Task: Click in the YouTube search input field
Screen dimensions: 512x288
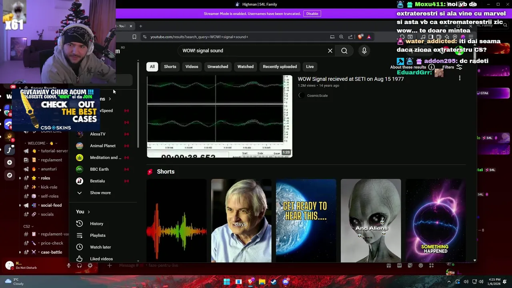Action: point(252,51)
